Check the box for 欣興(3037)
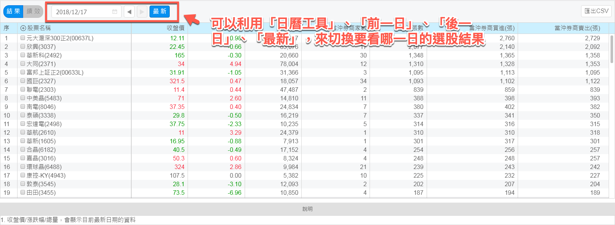The height and width of the screenshot is (225, 615). [x=23, y=47]
